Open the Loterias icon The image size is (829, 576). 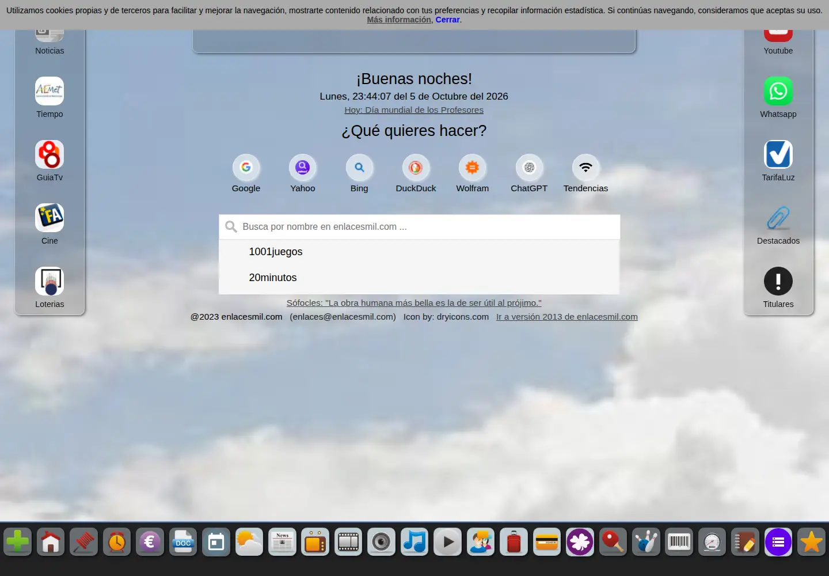pyautogui.click(x=50, y=281)
